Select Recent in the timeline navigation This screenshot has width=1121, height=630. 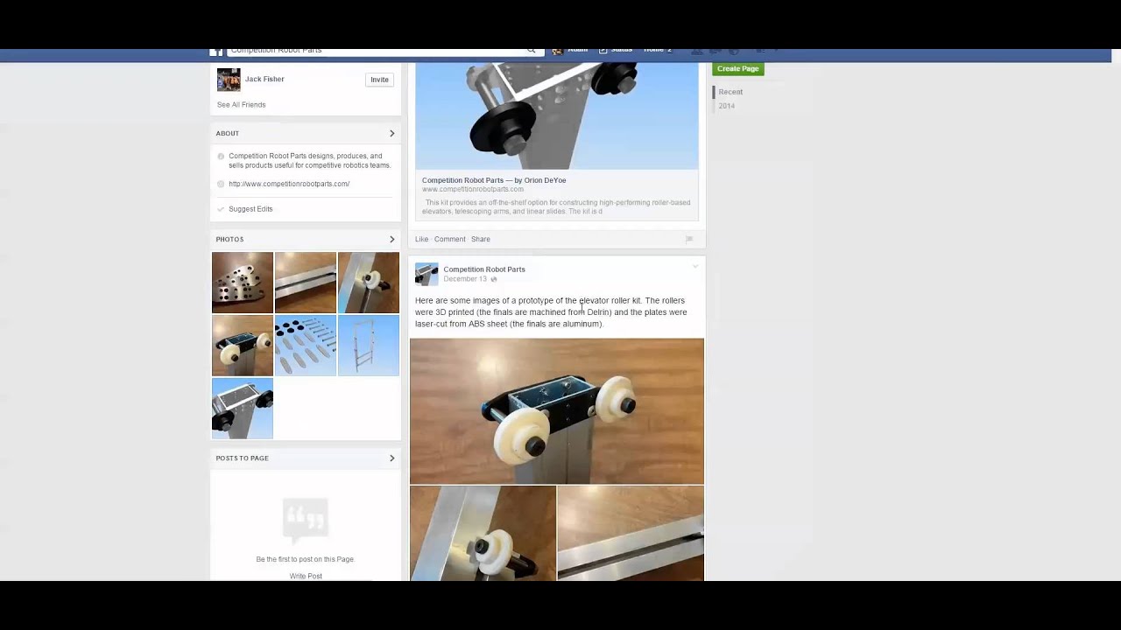coord(730,92)
